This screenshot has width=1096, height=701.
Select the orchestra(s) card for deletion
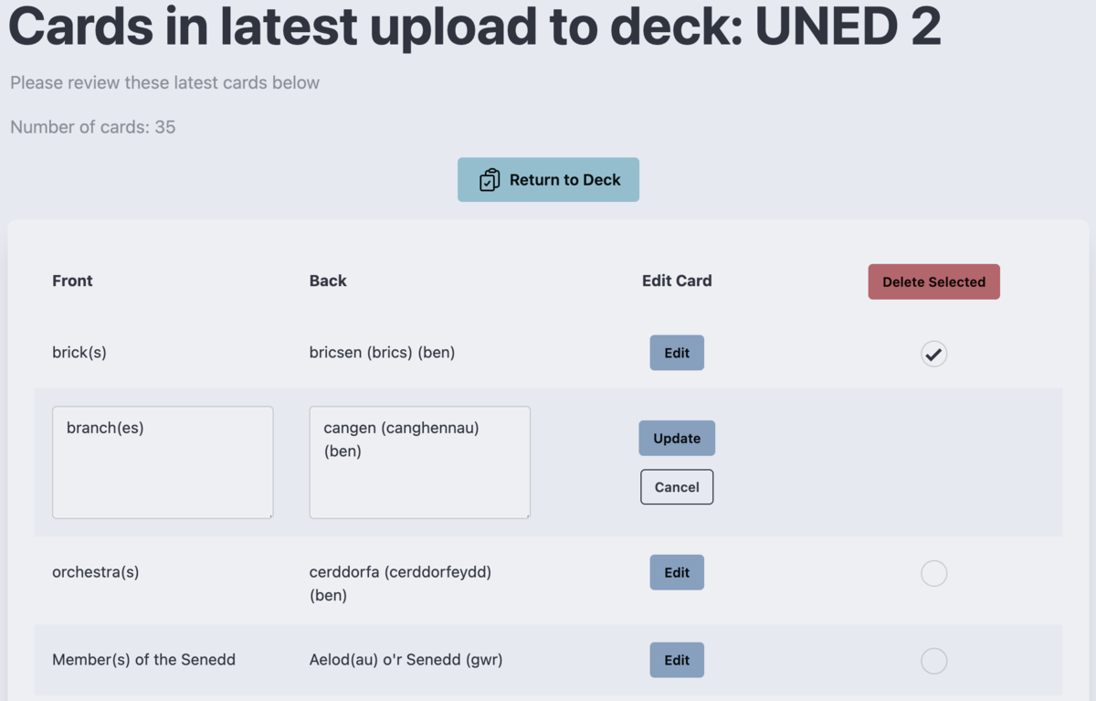(x=933, y=573)
